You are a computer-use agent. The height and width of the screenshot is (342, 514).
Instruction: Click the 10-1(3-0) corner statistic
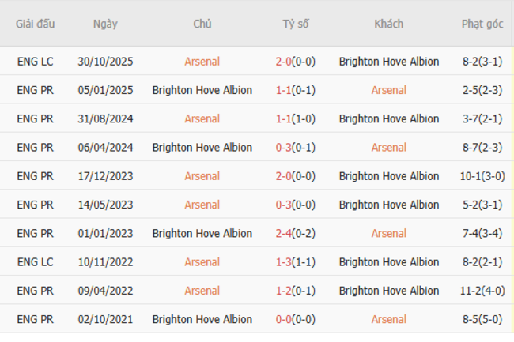482,176
